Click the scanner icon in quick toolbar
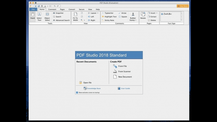This screenshot has width=217, height=122. tap(45, 6)
